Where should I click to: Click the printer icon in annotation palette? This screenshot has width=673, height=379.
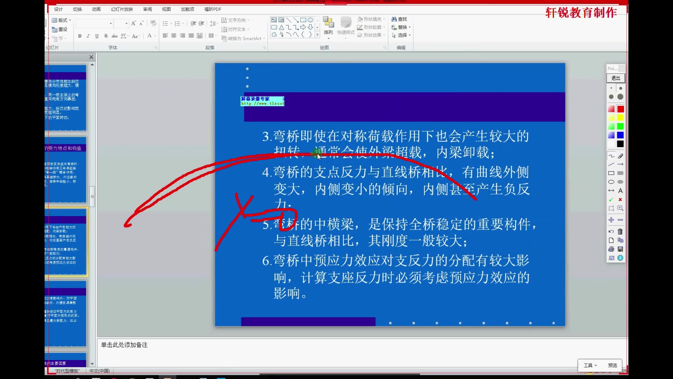click(611, 249)
